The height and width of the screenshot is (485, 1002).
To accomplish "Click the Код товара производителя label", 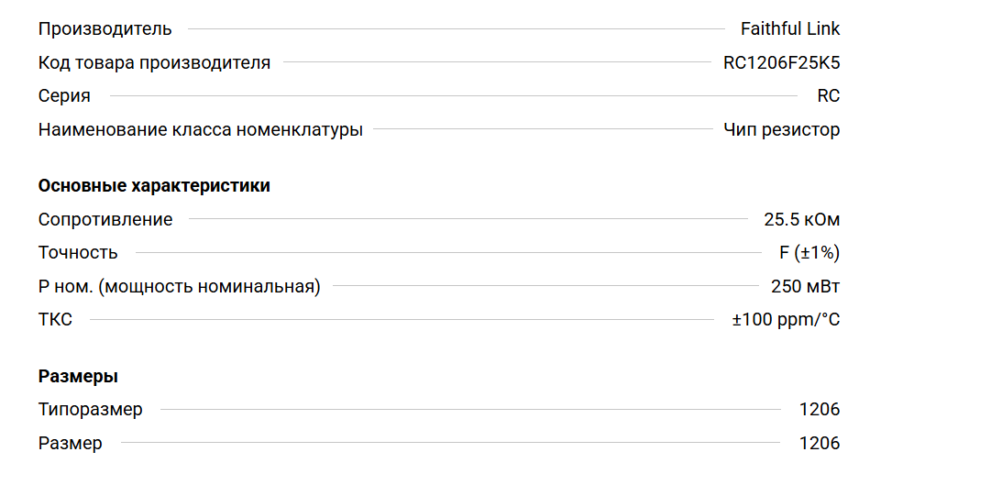I will coord(154,63).
